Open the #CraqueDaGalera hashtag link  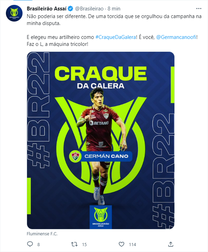tap(115, 37)
